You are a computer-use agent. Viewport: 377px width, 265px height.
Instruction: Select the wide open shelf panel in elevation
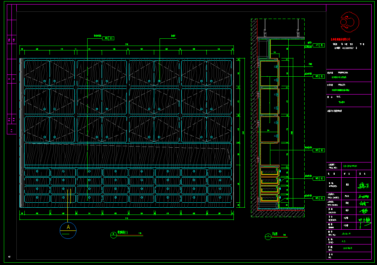tap(128, 155)
